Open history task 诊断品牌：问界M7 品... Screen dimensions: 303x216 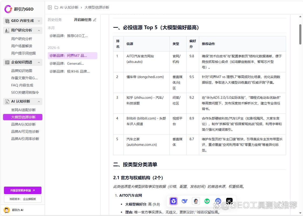[73, 56]
